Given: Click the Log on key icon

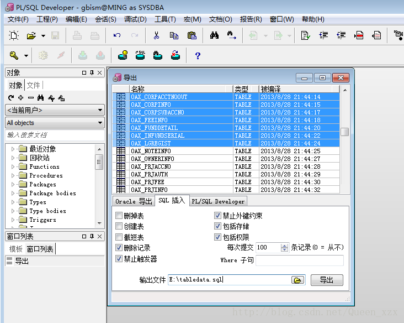Looking at the screenshot, I should 14,55.
